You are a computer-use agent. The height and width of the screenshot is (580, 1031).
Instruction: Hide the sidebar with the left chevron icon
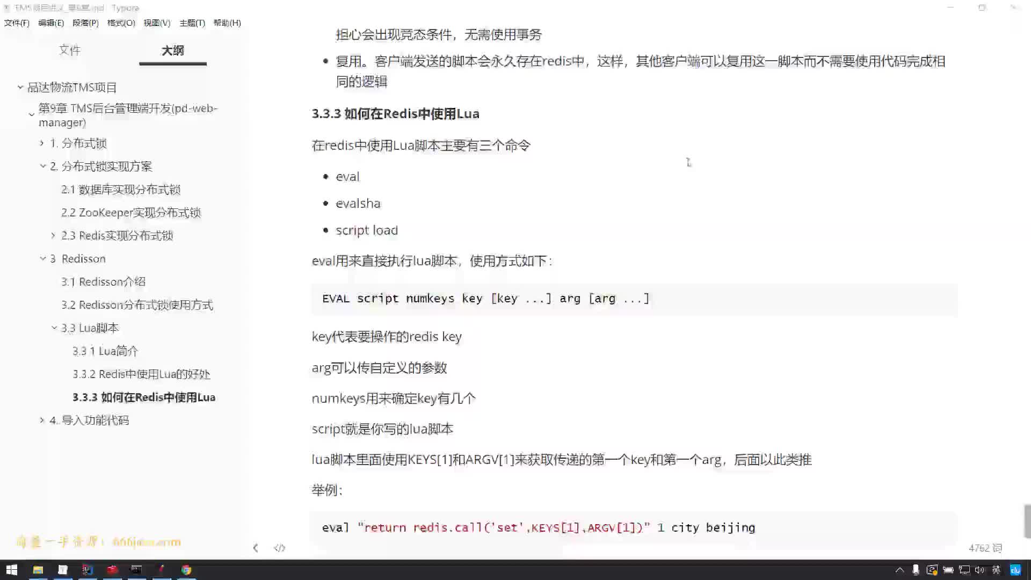tap(256, 548)
